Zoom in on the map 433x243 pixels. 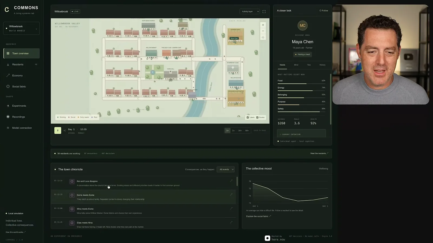pos(263,25)
